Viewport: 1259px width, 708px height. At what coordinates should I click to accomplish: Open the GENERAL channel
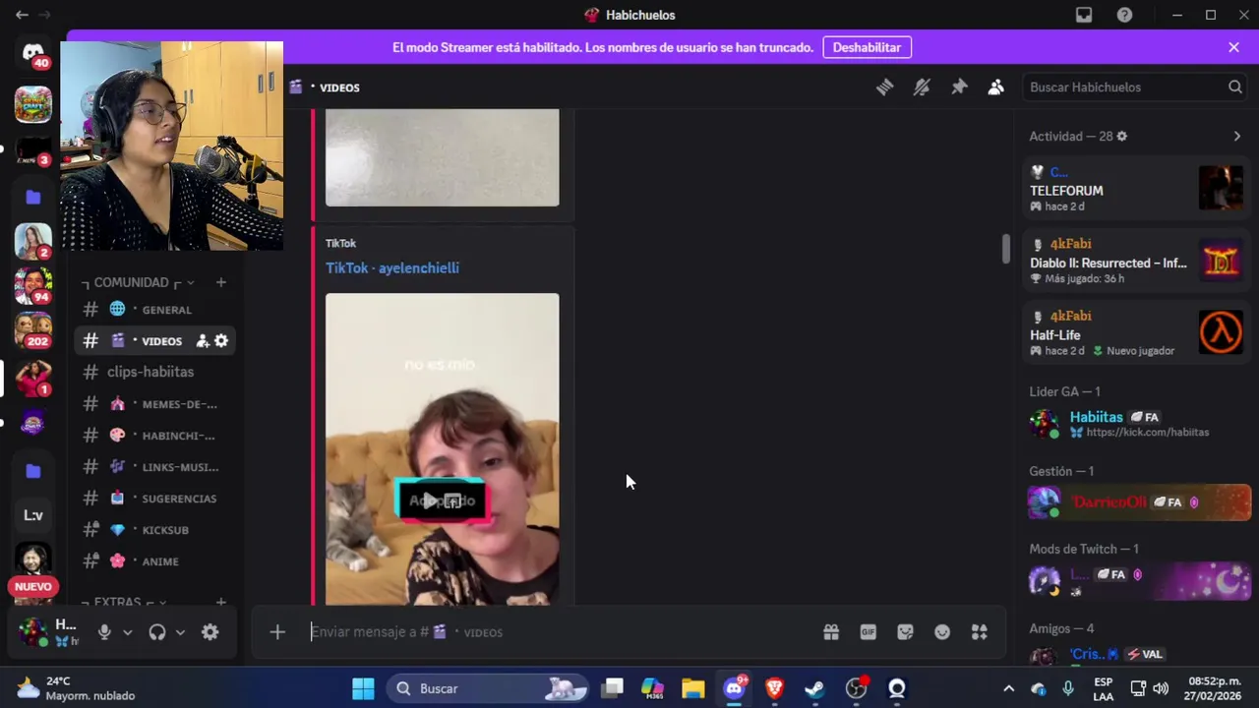click(x=154, y=310)
